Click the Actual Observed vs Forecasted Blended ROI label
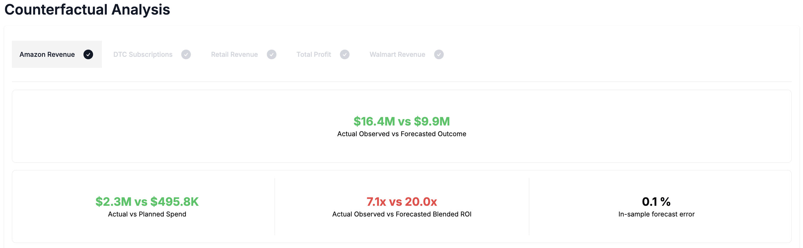Image resolution: width=803 pixels, height=248 pixels. pos(401,214)
